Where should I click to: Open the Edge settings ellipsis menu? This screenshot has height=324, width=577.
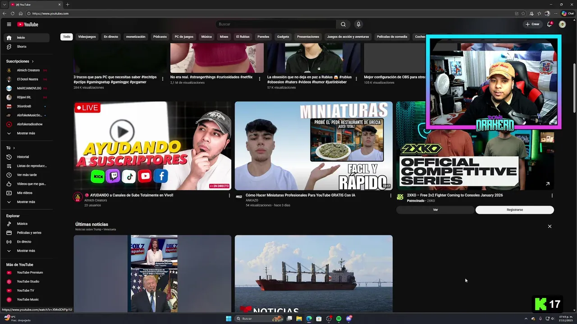(554, 13)
